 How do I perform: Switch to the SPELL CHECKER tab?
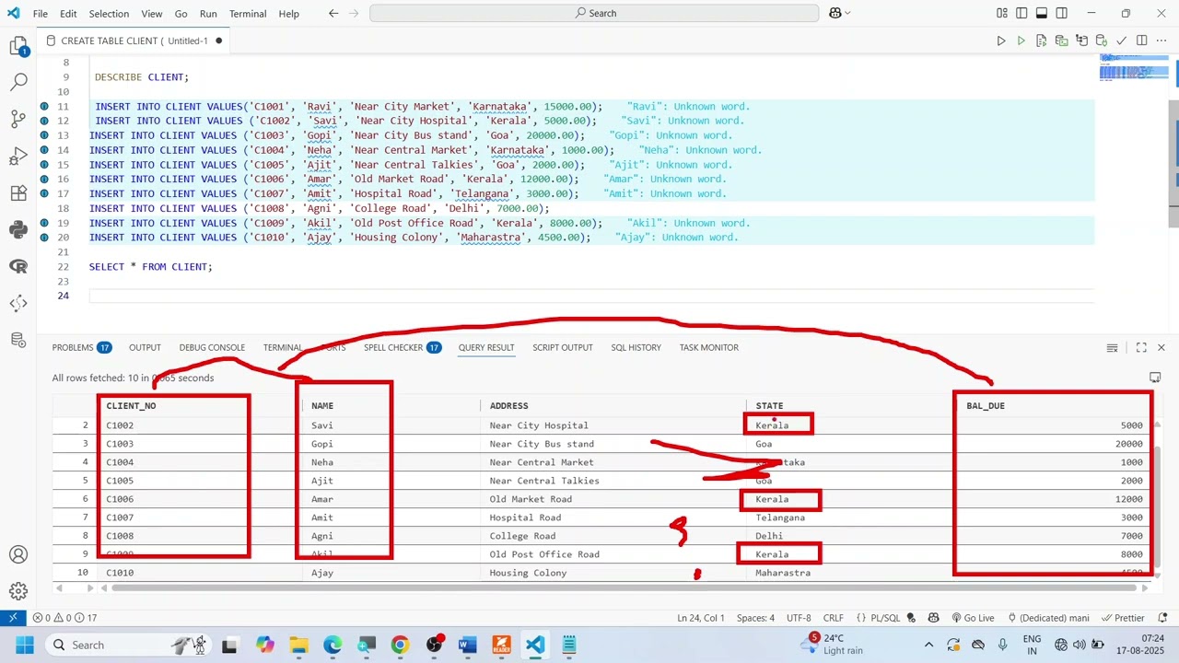(403, 347)
